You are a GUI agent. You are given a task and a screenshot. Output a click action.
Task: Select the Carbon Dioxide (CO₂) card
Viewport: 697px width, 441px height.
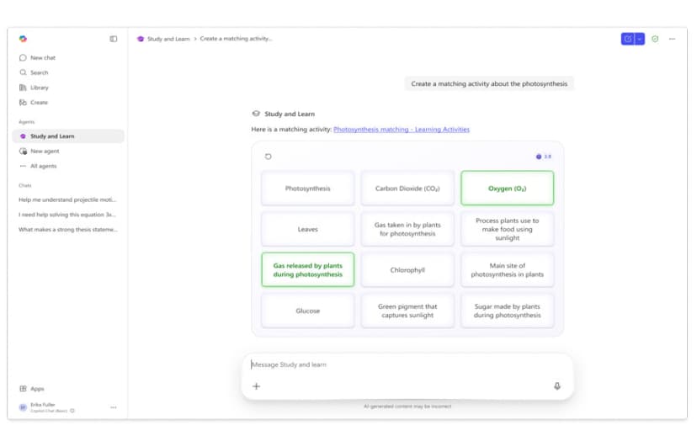[407, 188]
